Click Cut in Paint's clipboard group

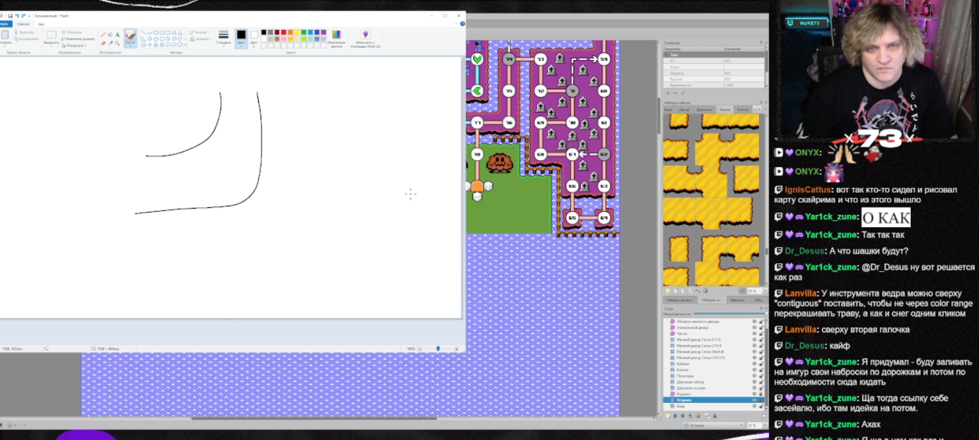click(x=25, y=33)
